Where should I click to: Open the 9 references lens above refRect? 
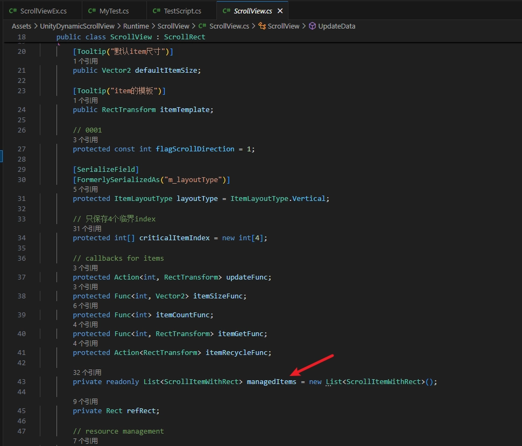[x=86, y=402]
